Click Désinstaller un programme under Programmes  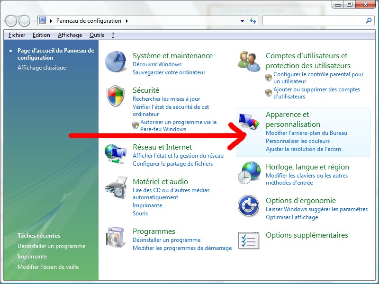click(x=167, y=240)
